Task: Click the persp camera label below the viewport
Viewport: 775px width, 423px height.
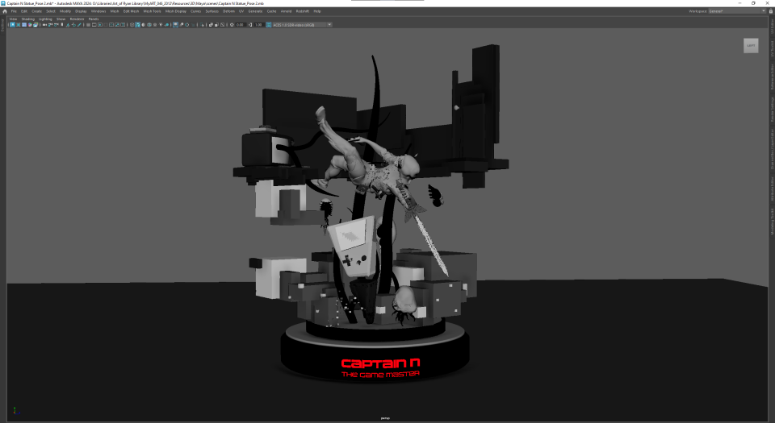Action: pos(385,418)
